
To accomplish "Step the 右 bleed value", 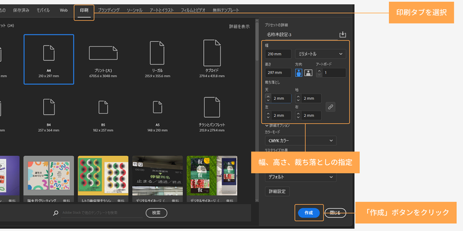I will pyautogui.click(x=298, y=116).
